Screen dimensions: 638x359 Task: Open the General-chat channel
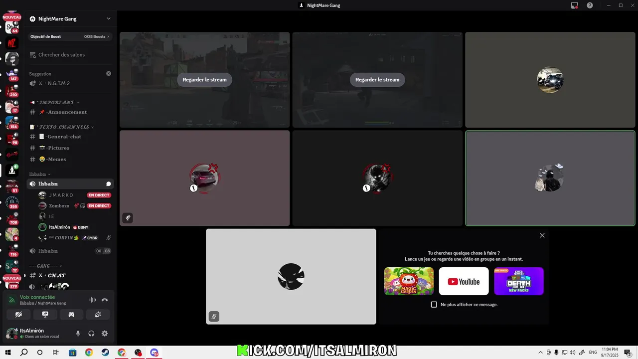pyautogui.click(x=70, y=137)
